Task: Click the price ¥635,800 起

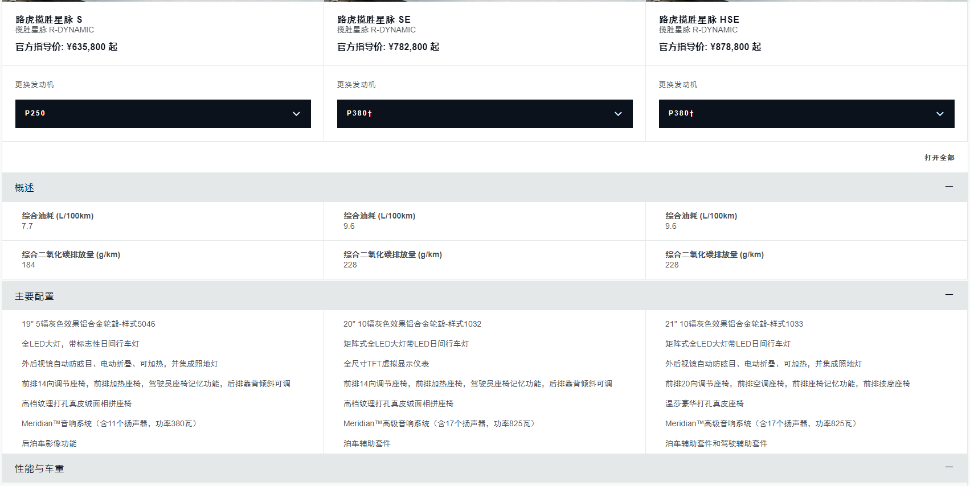Action: point(92,47)
